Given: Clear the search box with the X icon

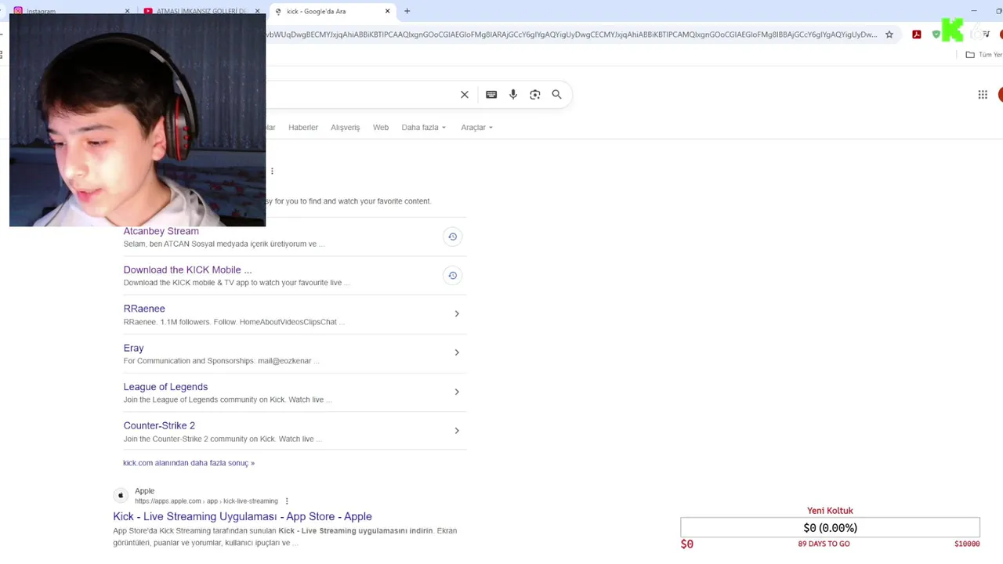Looking at the screenshot, I should [x=465, y=95].
